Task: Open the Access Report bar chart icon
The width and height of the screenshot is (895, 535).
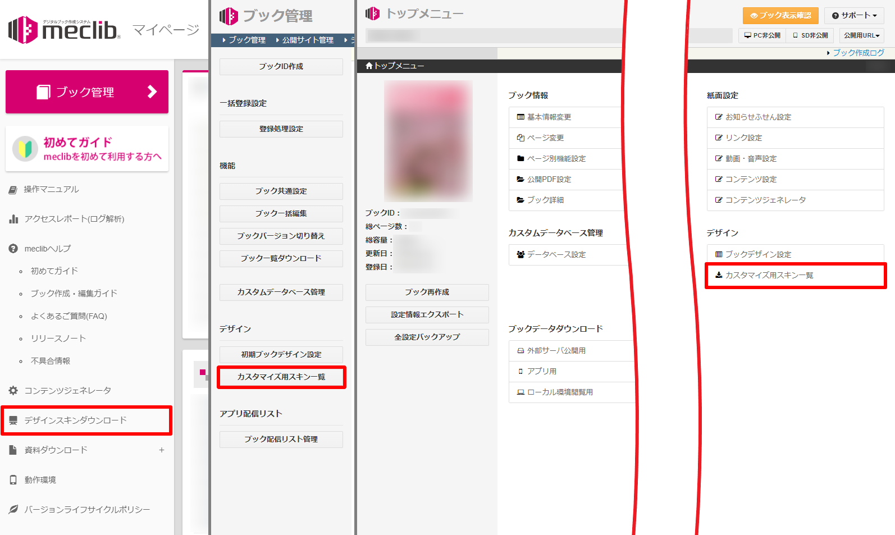Action: point(13,219)
